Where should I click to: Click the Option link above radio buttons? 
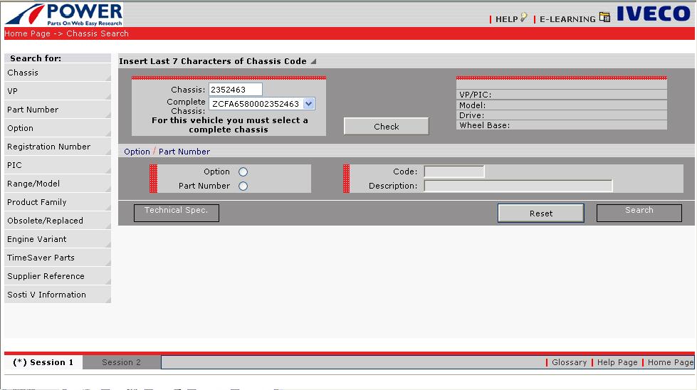137,152
